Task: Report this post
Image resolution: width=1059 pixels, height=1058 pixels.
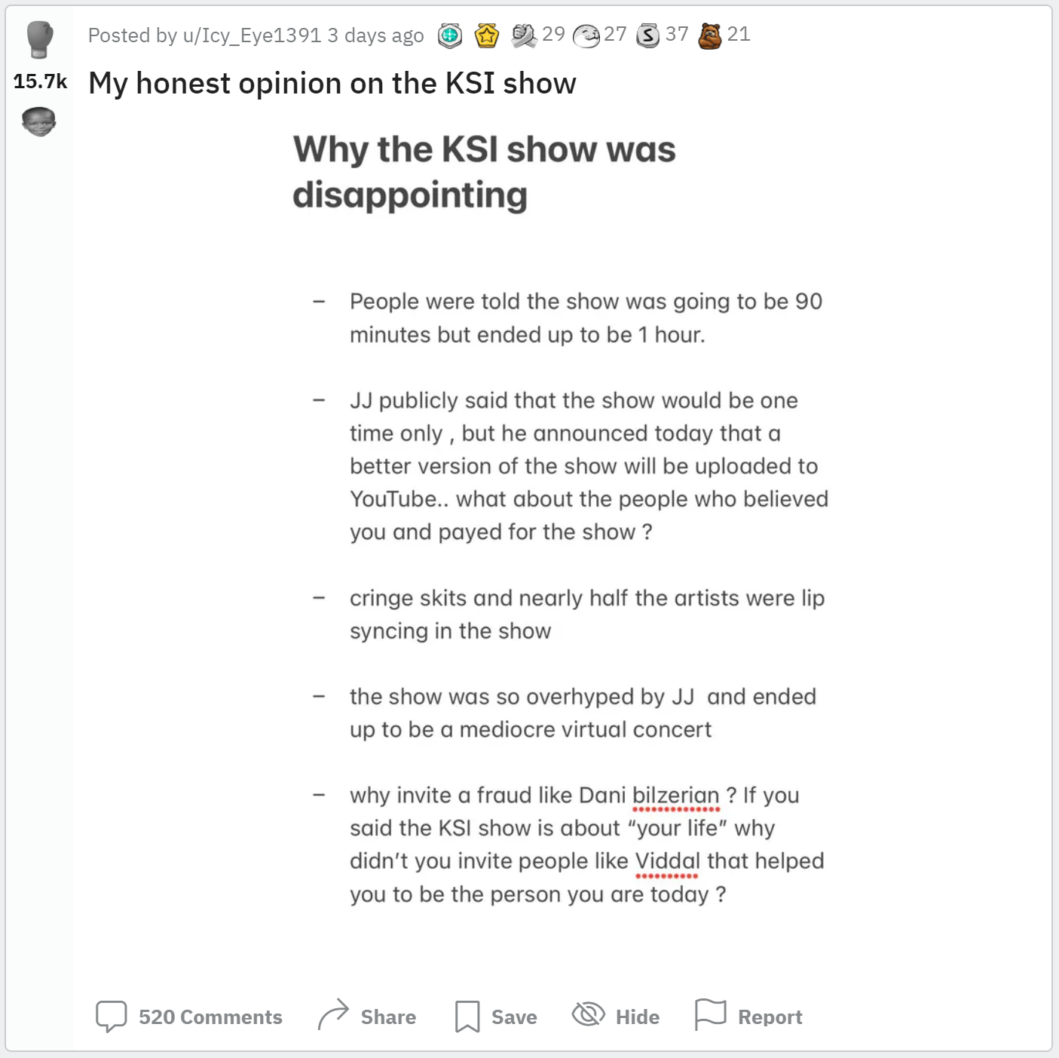Action: [x=748, y=1017]
